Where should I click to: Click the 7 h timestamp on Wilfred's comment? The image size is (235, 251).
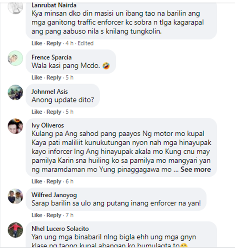[x=70, y=215]
